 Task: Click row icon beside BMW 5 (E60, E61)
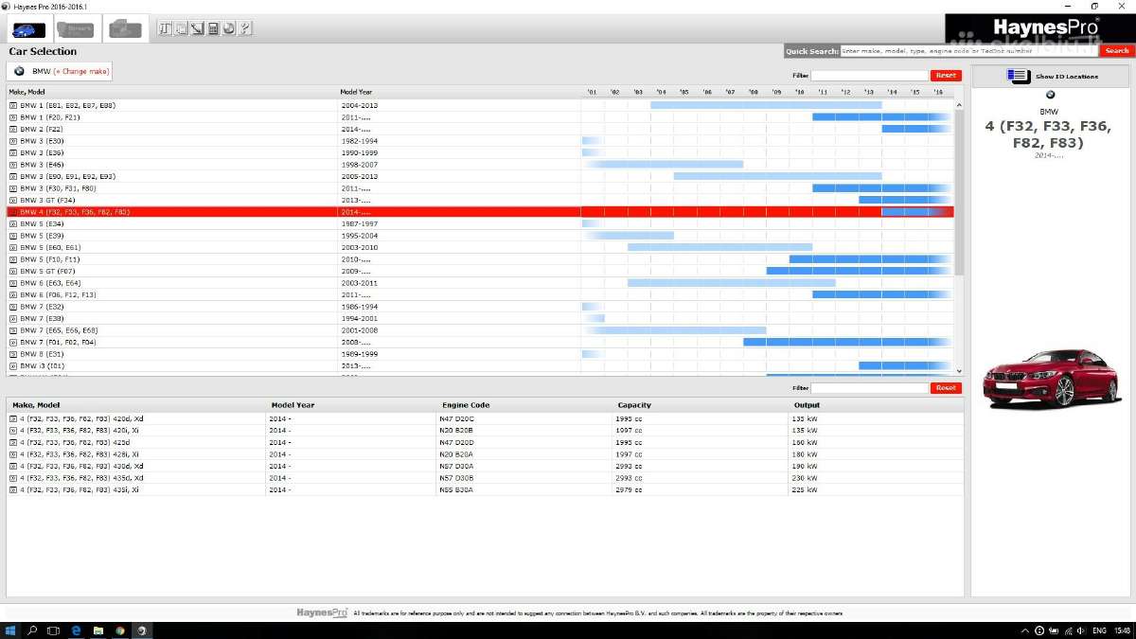[13, 247]
